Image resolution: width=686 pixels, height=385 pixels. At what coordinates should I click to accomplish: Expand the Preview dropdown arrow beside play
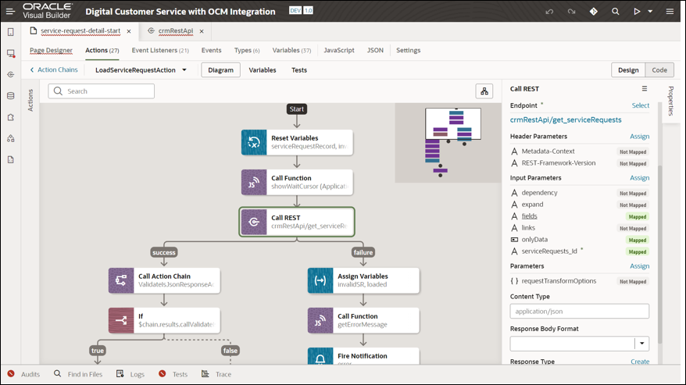coord(650,12)
